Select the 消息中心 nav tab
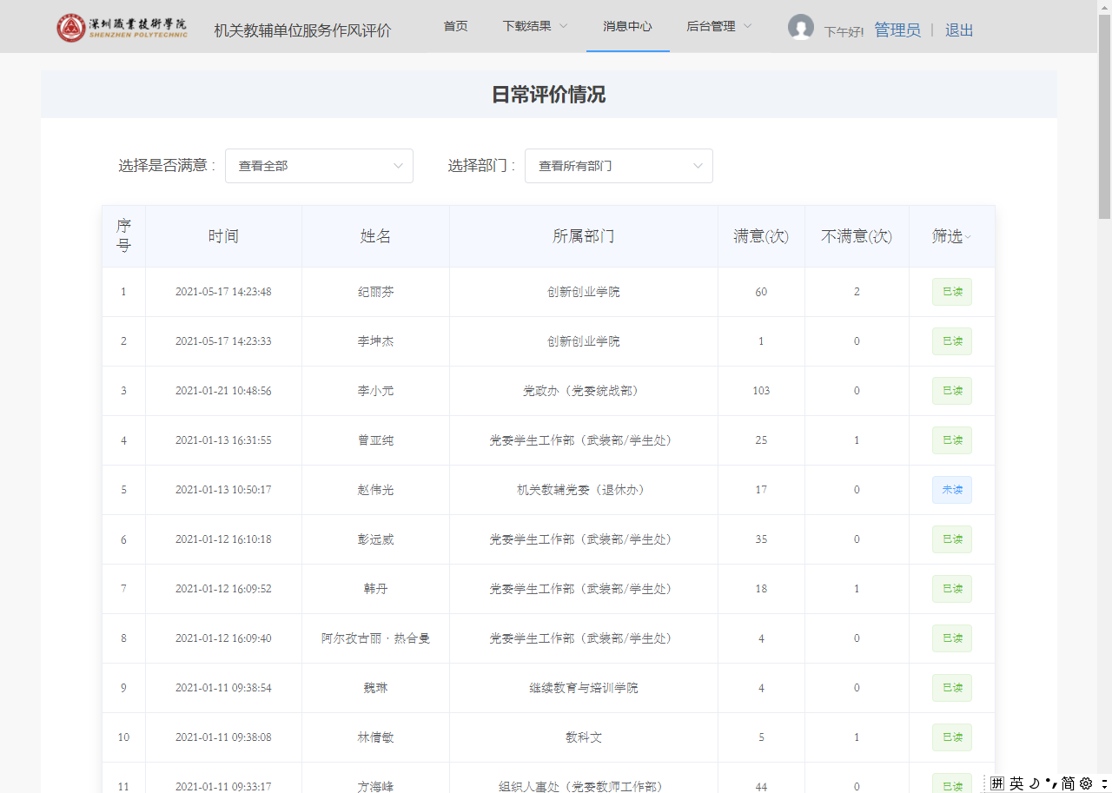Screen dimensions: 1112x793 click(628, 26)
